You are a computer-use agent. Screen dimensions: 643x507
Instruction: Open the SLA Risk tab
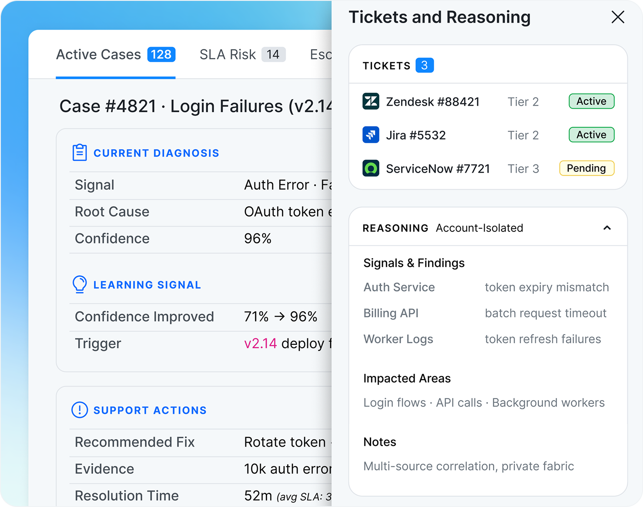pyautogui.click(x=228, y=54)
